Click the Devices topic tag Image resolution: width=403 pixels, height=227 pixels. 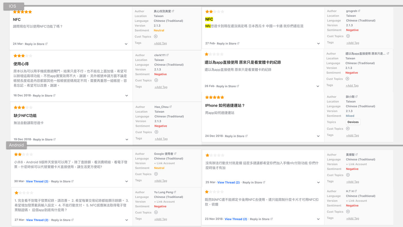(353, 122)
